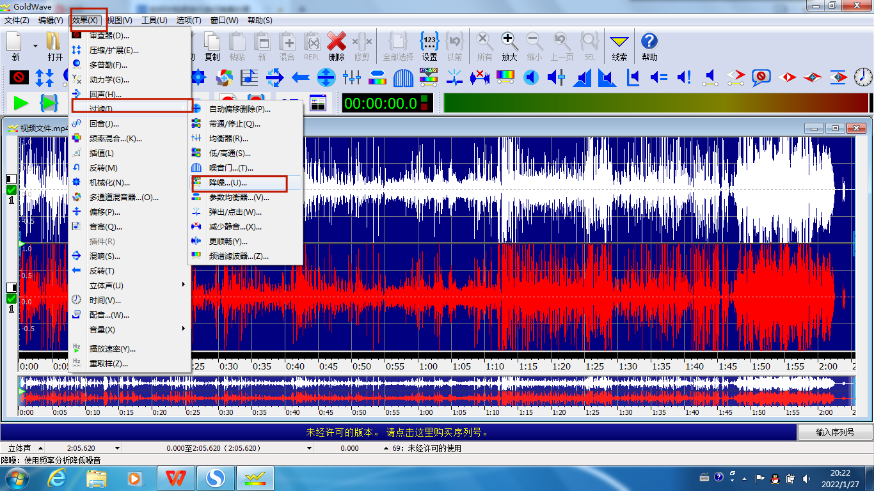Click the 新 new file toolbar icon
The height and width of the screenshot is (491, 874).
[x=15, y=46]
